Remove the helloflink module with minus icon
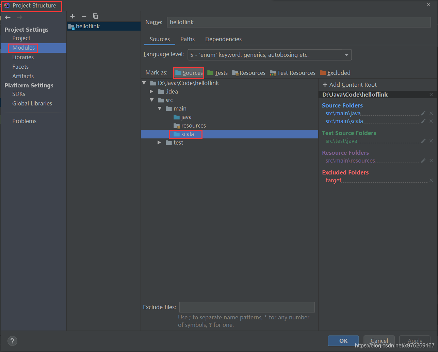Screen dimensions: 438x352 [84, 16]
